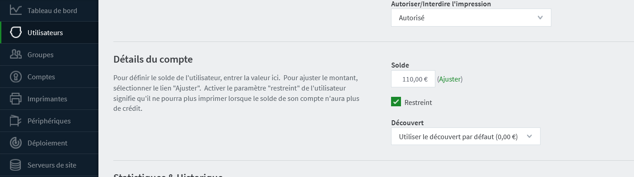
Task: Uncheck the Restreint checkbox
Action: 396,102
